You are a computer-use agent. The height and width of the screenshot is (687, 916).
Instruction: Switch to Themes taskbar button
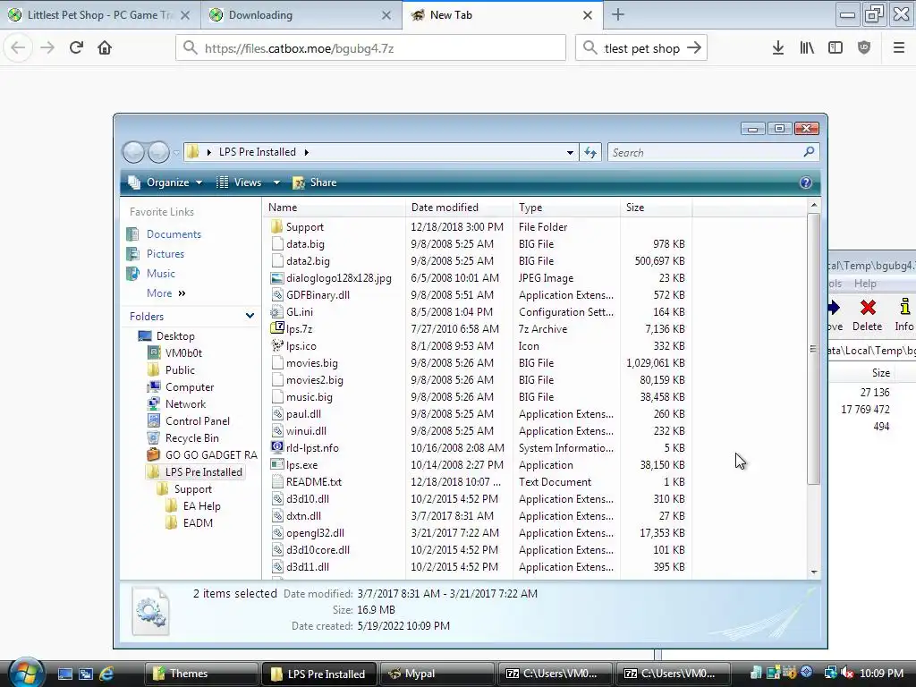click(x=201, y=674)
